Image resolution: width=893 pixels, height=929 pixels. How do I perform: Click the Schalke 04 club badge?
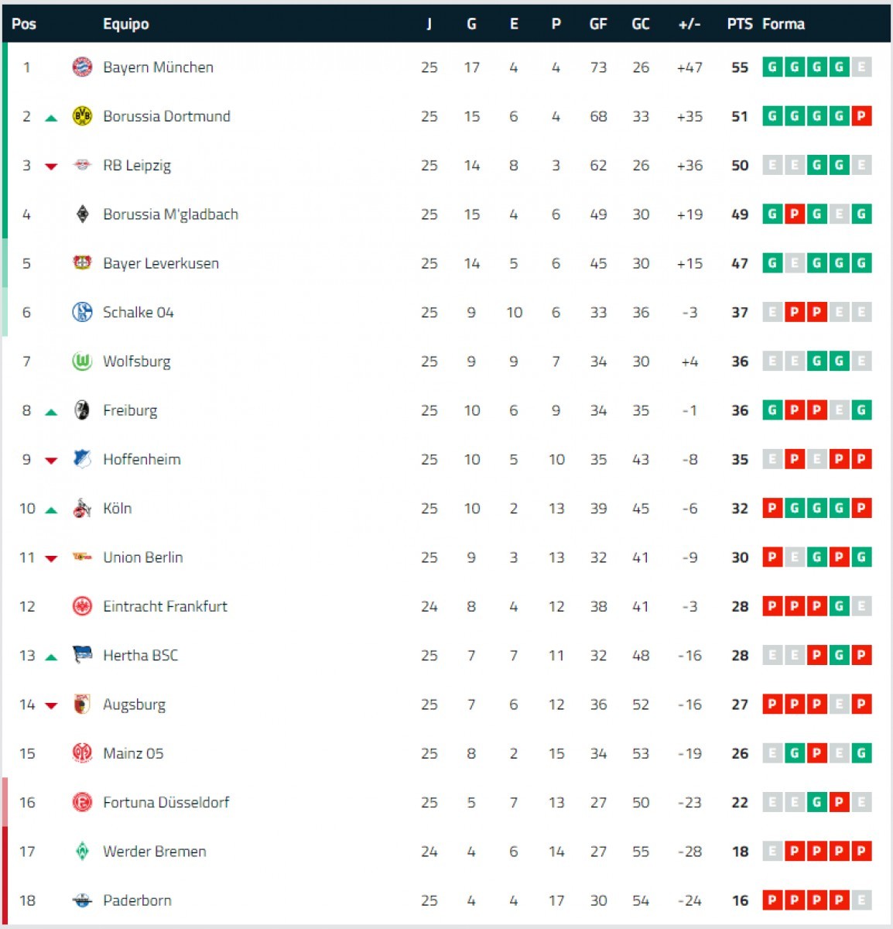click(82, 312)
